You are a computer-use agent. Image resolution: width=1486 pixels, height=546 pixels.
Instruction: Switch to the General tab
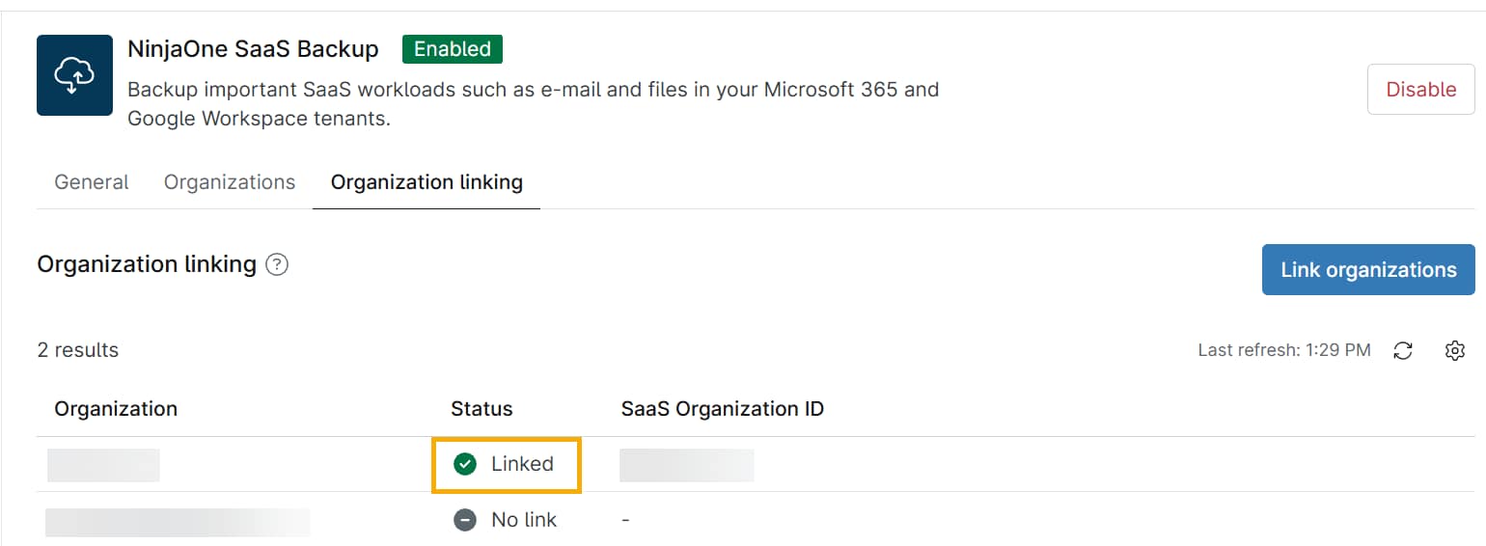point(92,182)
